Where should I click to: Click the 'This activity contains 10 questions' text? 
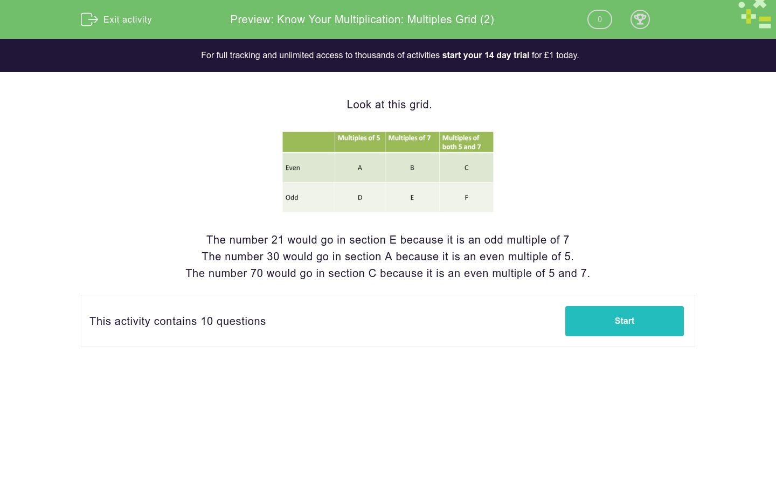click(178, 321)
